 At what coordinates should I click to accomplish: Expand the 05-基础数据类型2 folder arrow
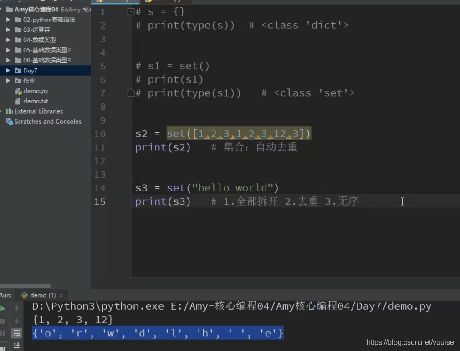8,50
